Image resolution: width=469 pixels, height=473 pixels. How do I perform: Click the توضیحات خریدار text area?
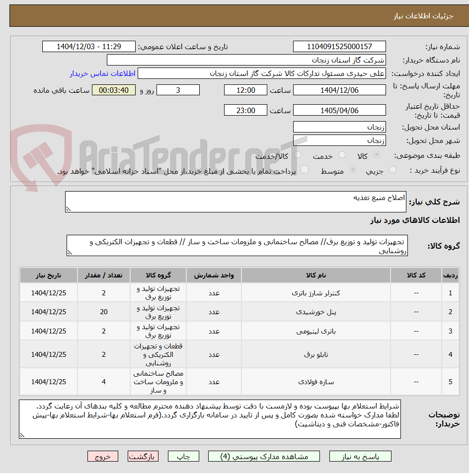(210, 419)
